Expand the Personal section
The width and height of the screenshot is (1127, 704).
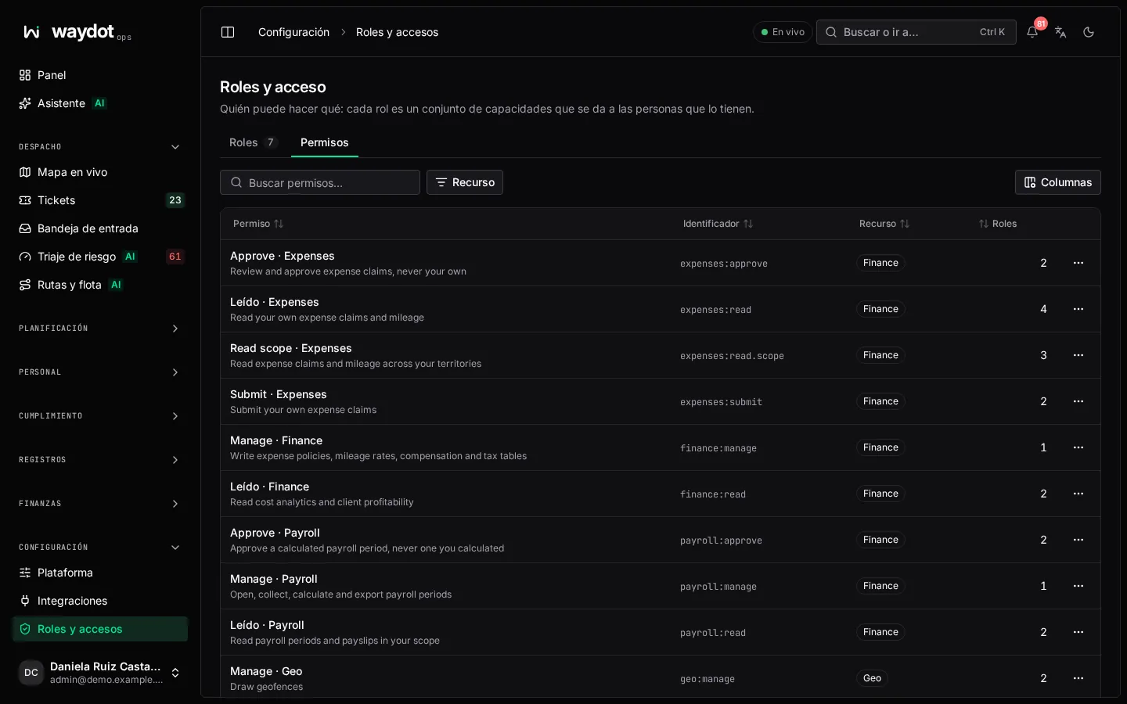(x=100, y=372)
